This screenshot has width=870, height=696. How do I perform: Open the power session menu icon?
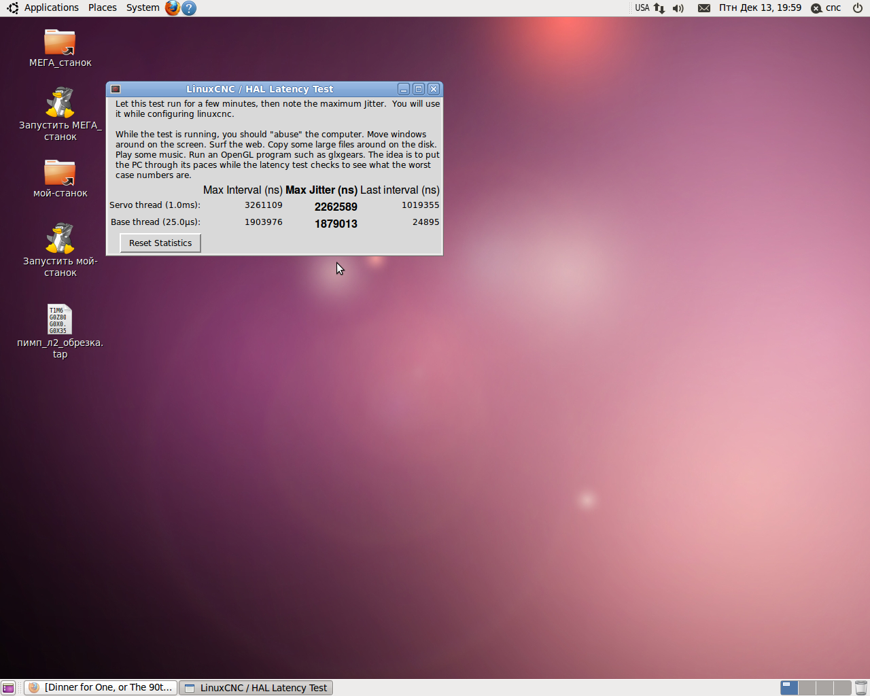[x=858, y=8]
